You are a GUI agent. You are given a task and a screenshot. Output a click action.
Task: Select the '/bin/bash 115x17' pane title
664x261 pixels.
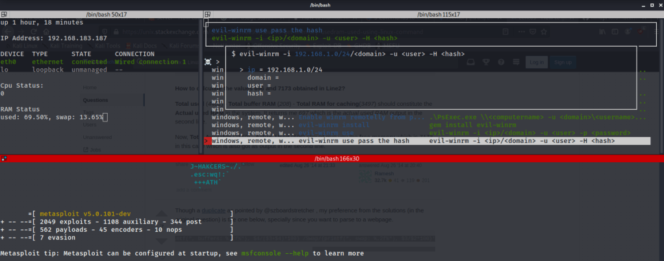point(442,14)
